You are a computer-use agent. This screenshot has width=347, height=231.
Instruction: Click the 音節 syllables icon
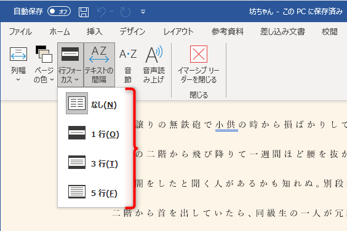point(128,64)
